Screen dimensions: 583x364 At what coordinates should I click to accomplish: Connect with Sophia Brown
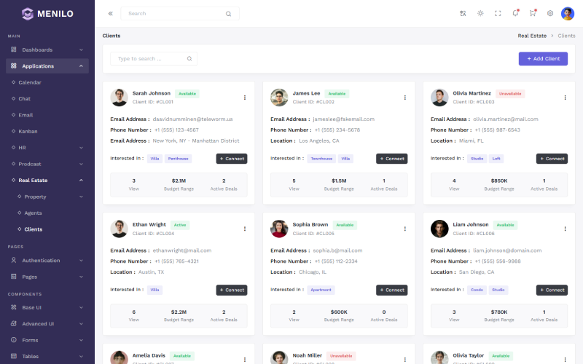pyautogui.click(x=392, y=290)
